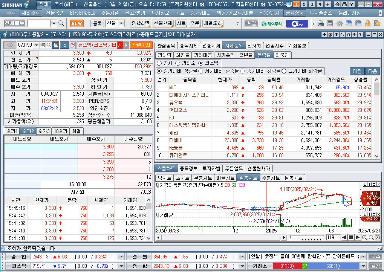Open the 해외주식 globe shortcut
This screenshot has width=384, height=272.
click(271, 24)
